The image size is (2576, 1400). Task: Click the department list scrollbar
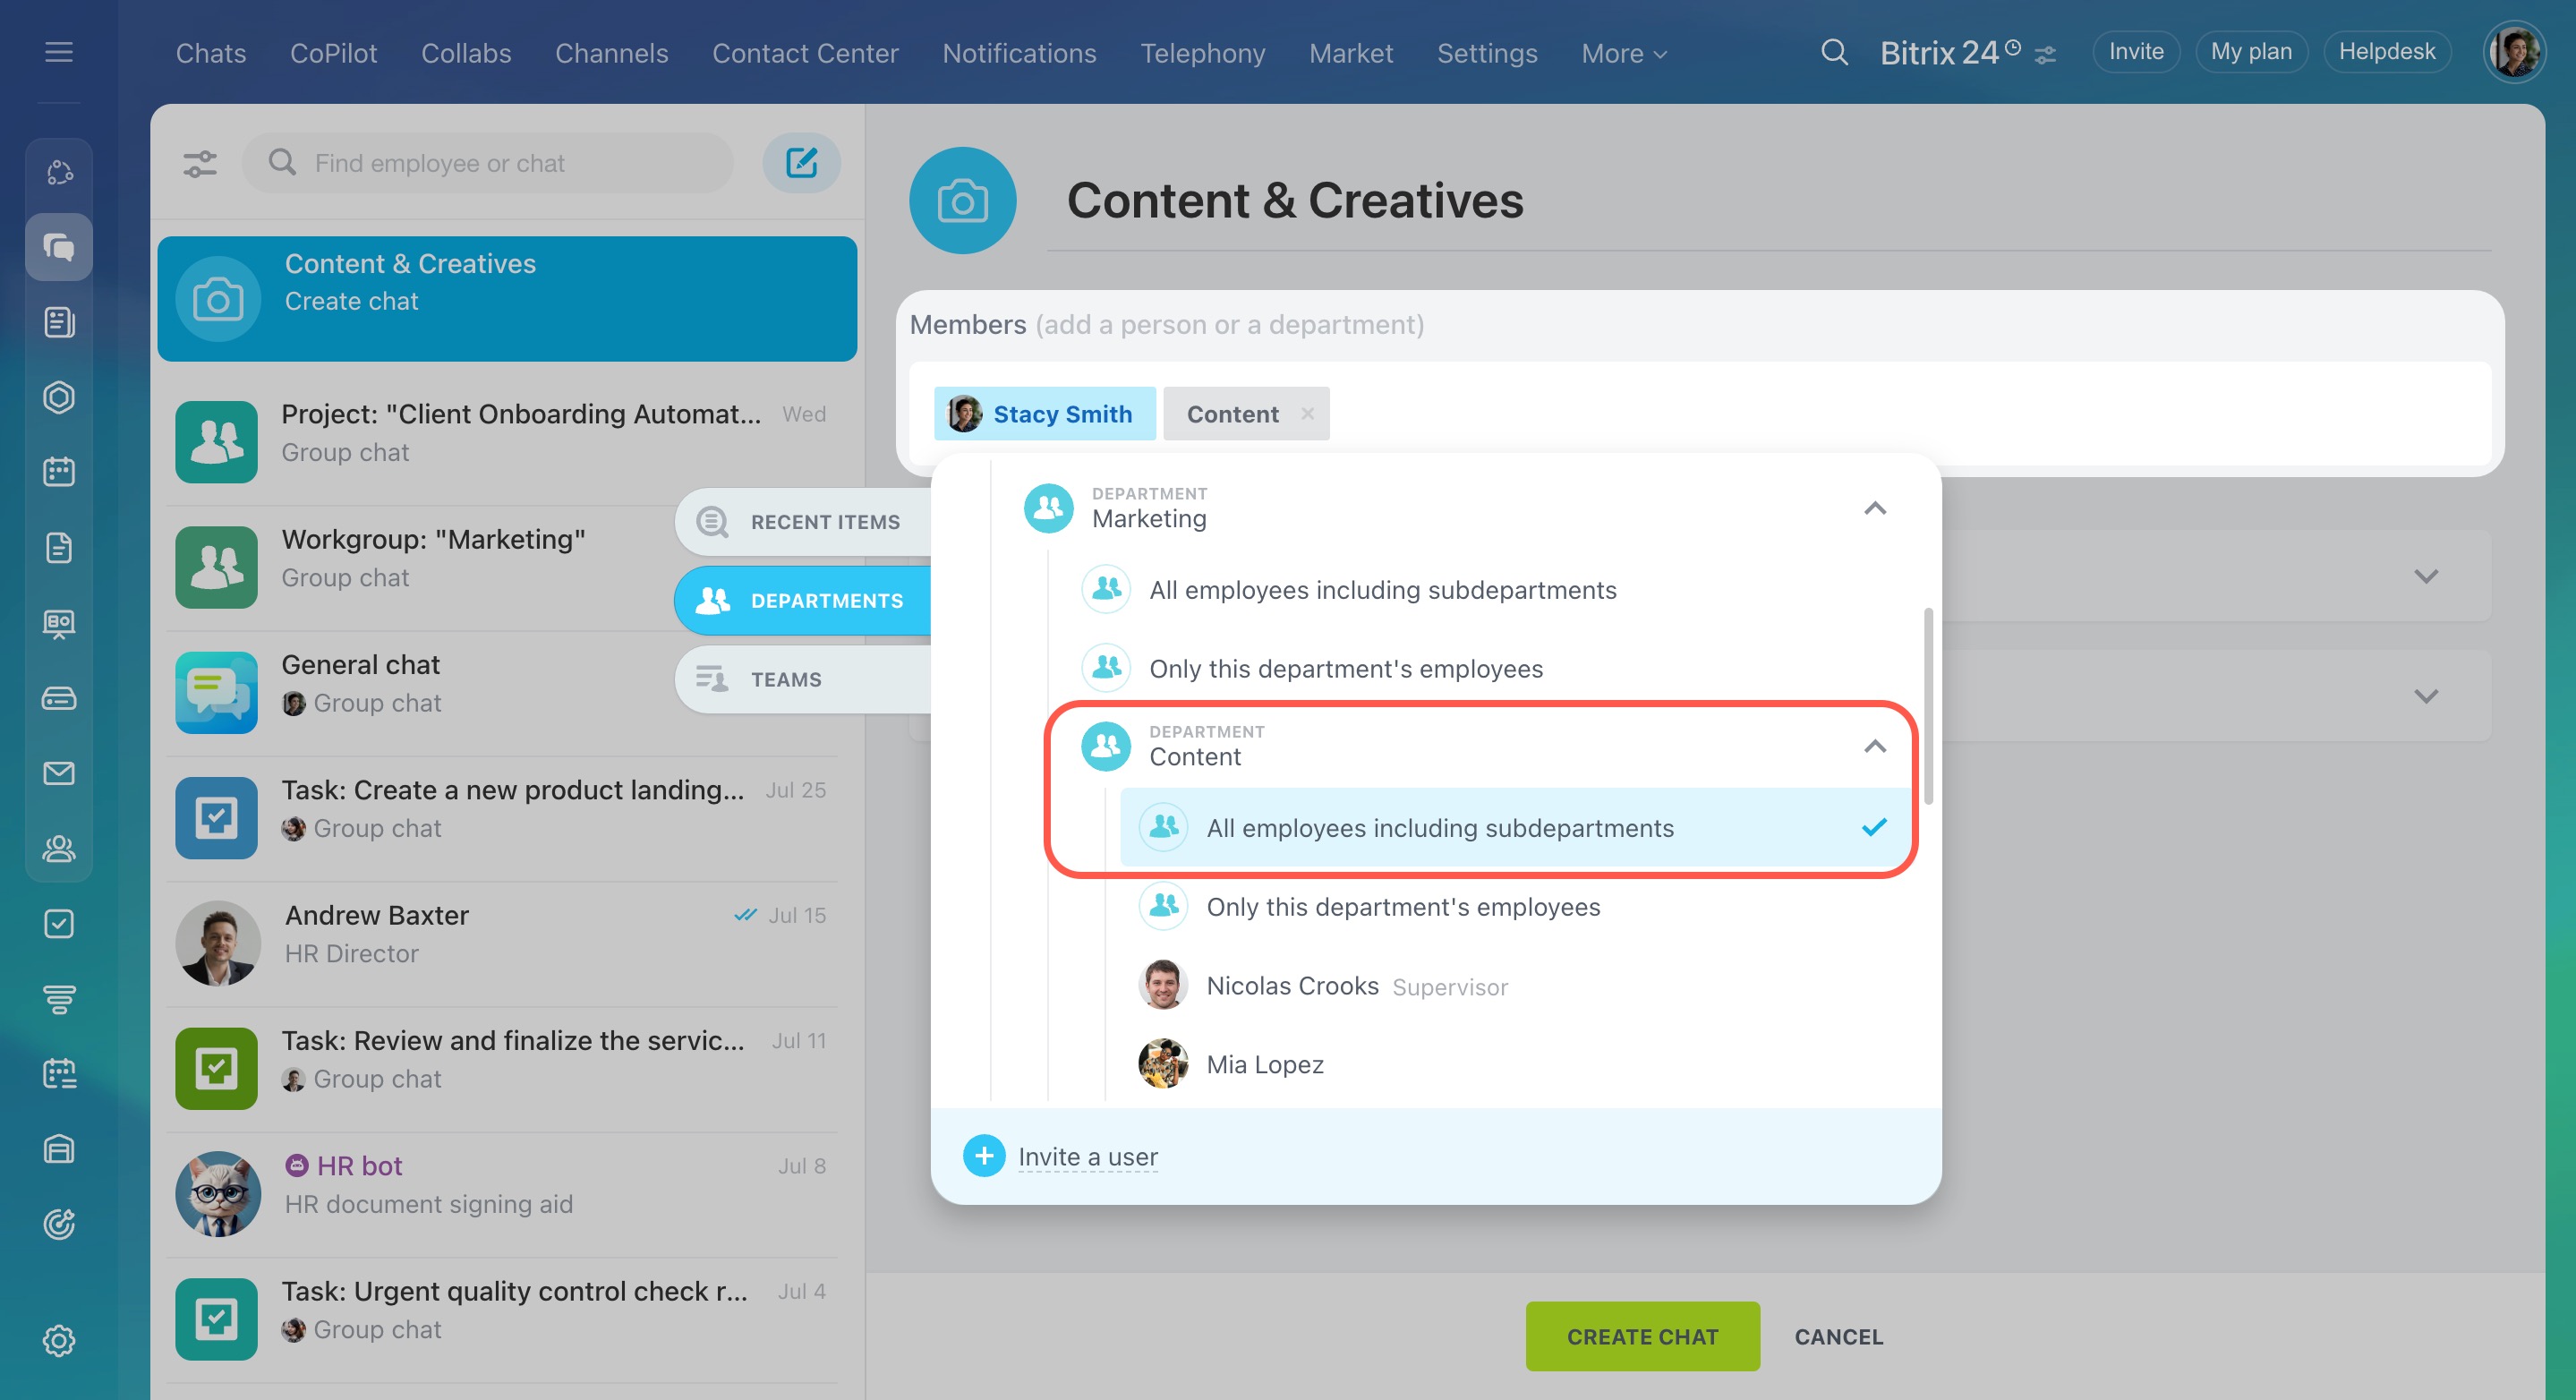click(x=1927, y=705)
